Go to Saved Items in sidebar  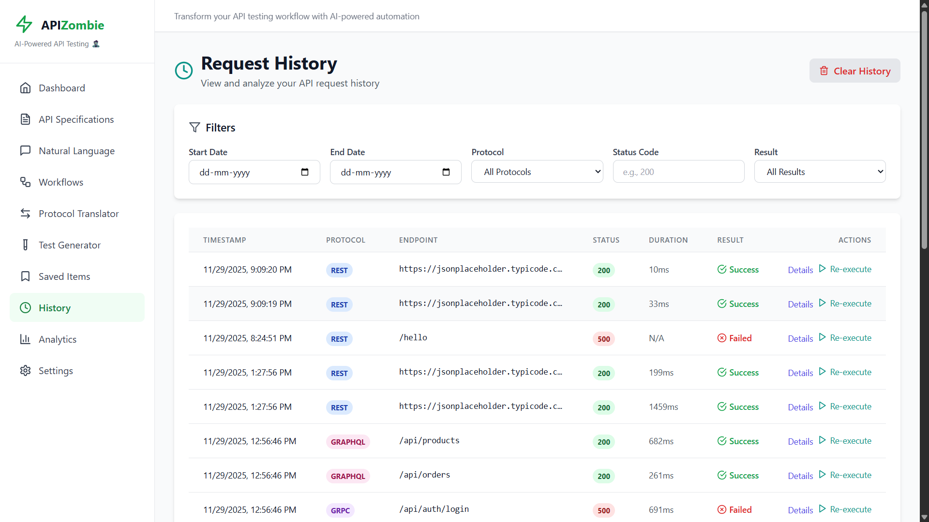64,276
